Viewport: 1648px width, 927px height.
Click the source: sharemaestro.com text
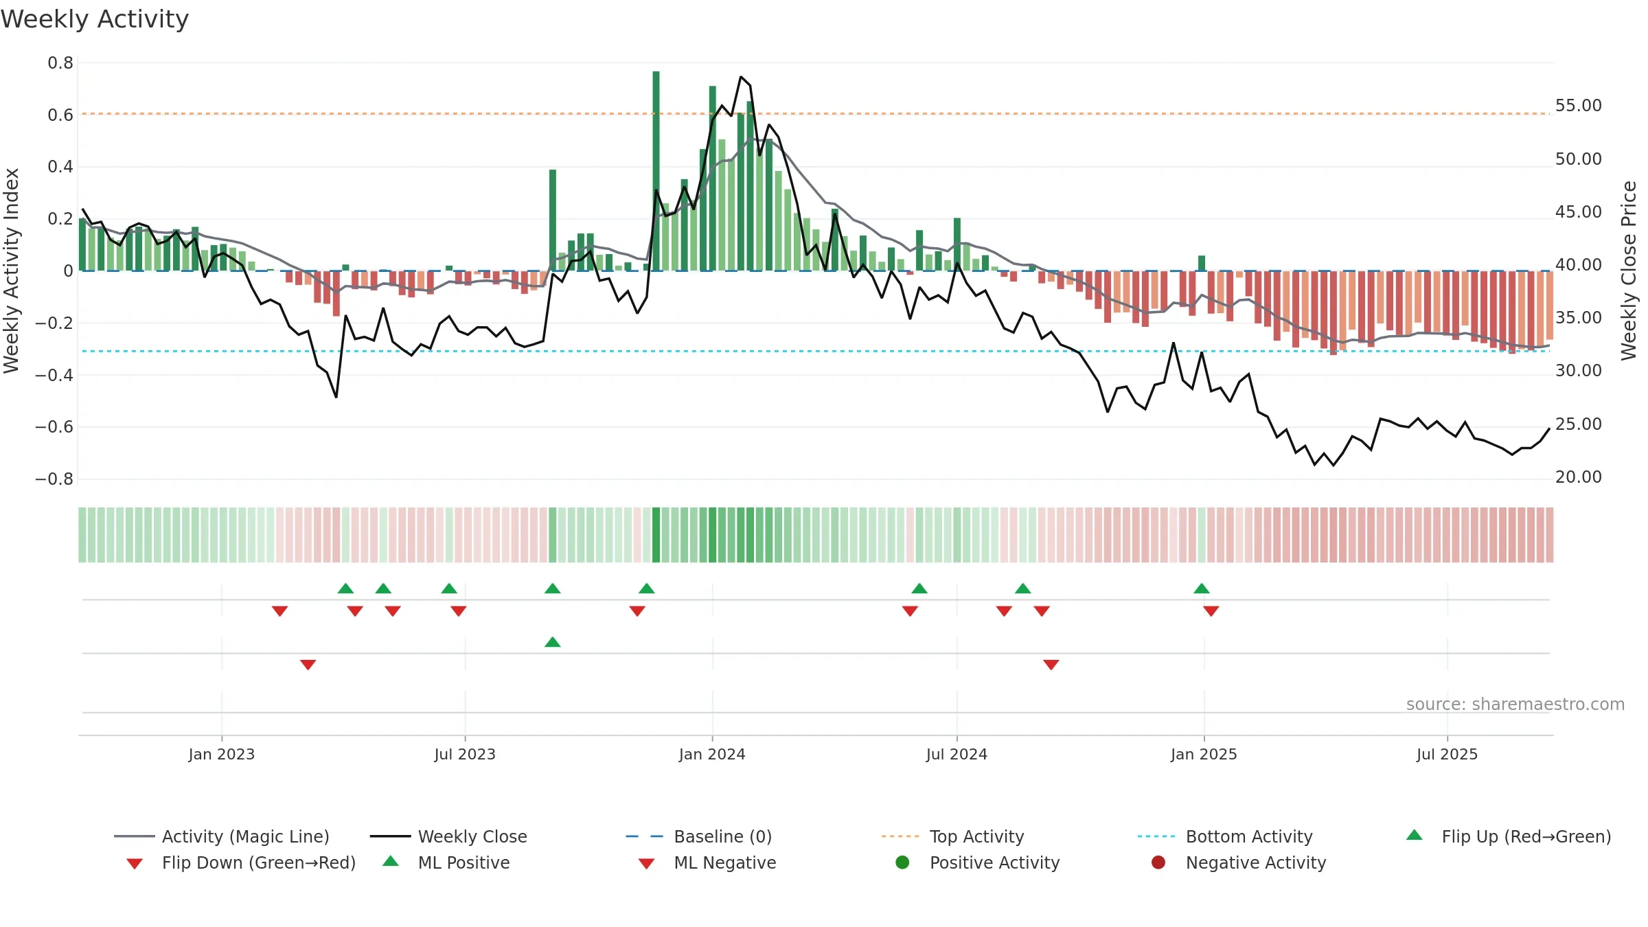click(x=1515, y=704)
